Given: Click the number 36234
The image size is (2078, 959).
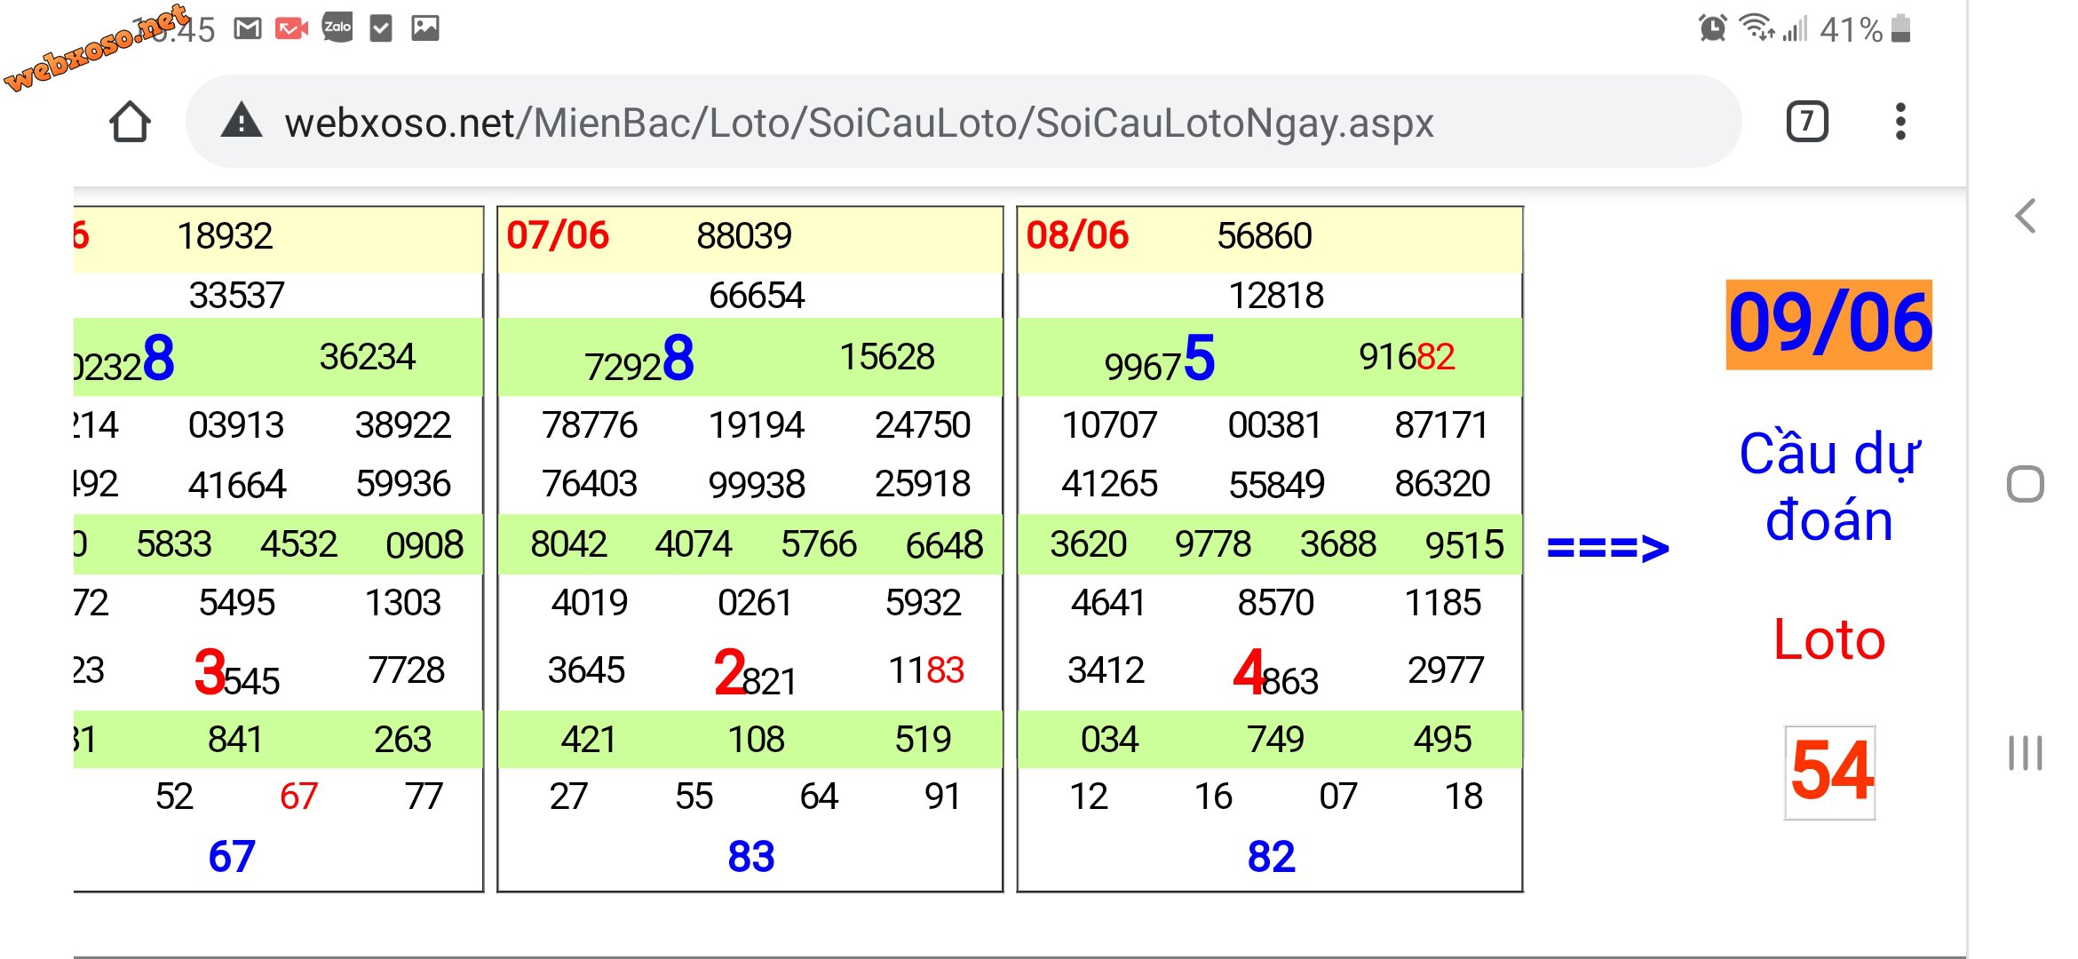Looking at the screenshot, I should (368, 357).
